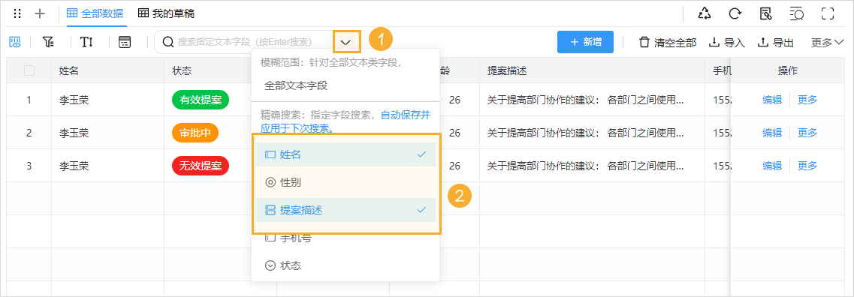Open 更多 in row 2
Viewport: 854px width, 297px height.
pos(807,133)
